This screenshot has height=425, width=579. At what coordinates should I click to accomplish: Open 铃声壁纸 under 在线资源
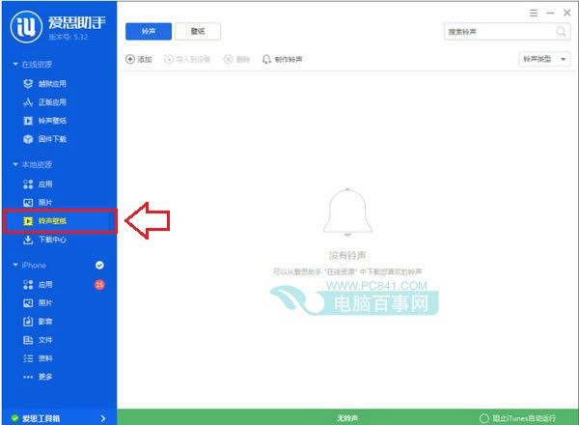pyautogui.click(x=44, y=121)
